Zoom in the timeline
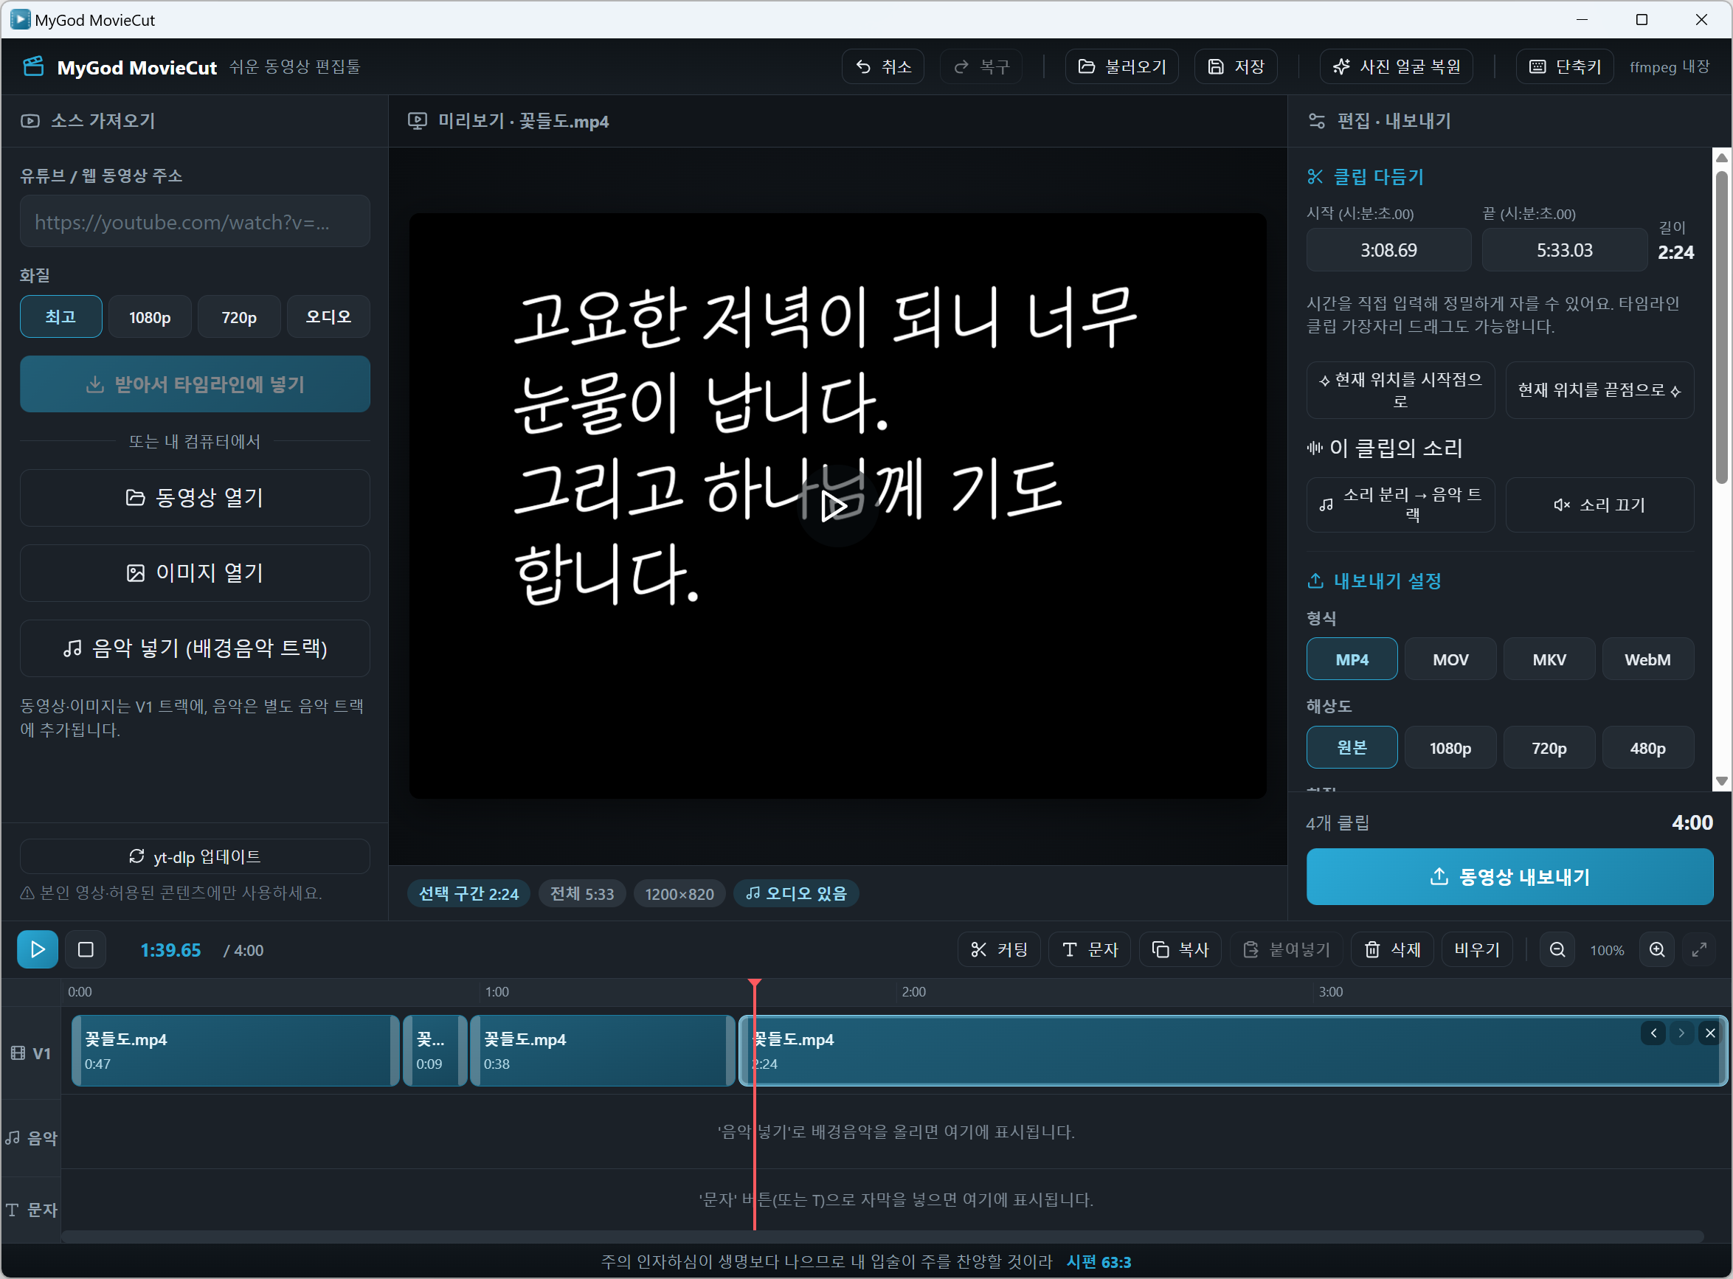 (x=1656, y=949)
